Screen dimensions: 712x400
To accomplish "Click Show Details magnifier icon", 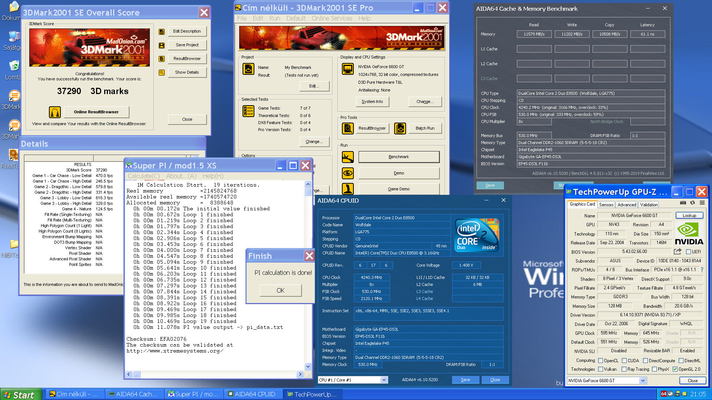I will [162, 73].
